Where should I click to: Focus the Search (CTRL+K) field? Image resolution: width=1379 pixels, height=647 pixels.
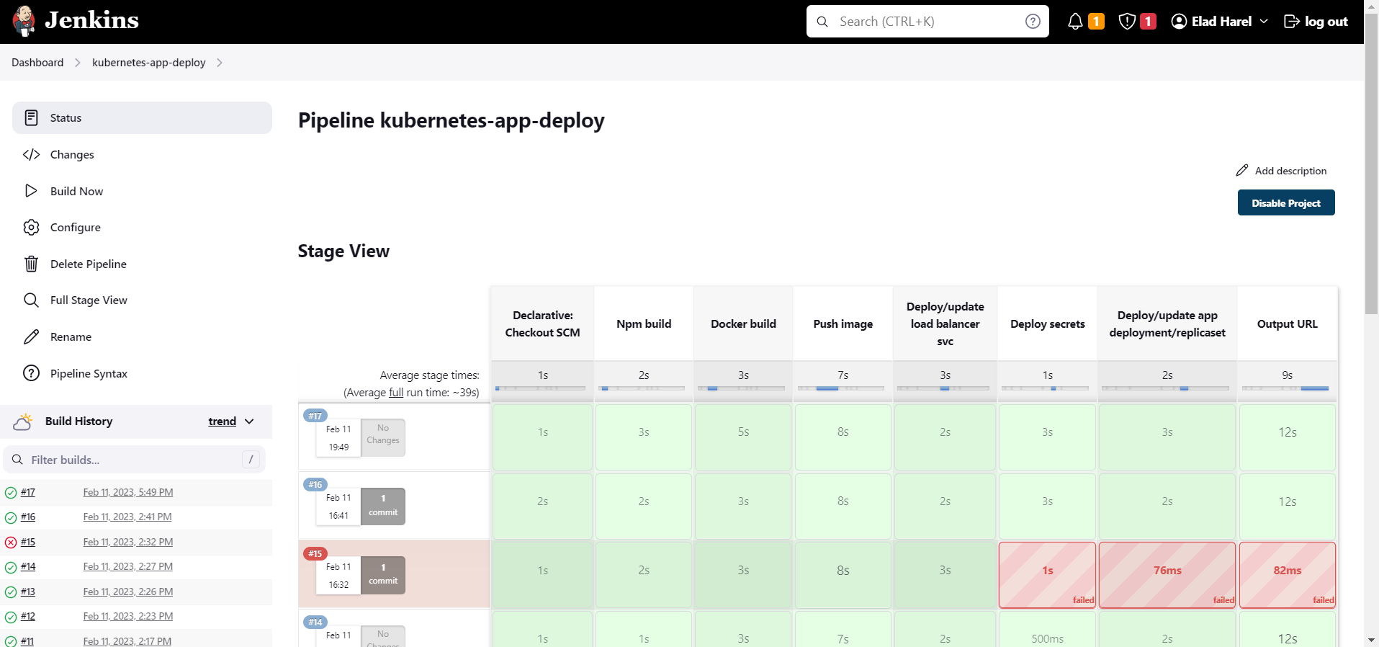click(x=927, y=22)
